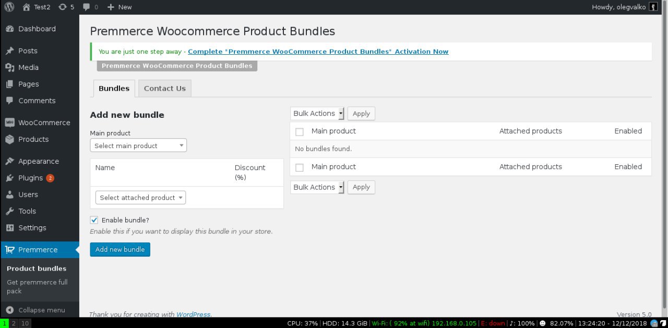Viewport: 668px width, 328px height.
Task: Open the New content menu
Action: 120,7
